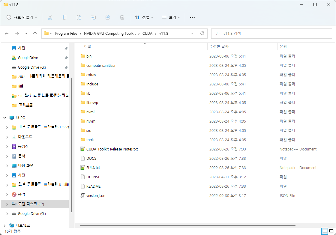
Task: Click the CUDA_Toolkit_Release_Notes.txt file icon
Action: pos(83,149)
